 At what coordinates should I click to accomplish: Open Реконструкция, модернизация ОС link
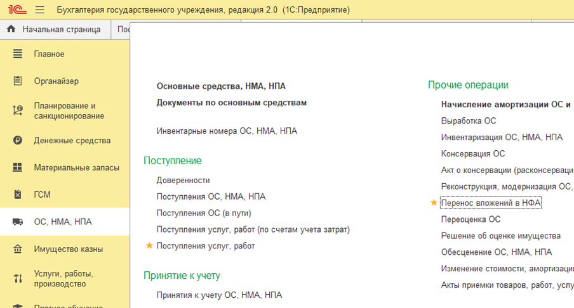507,187
